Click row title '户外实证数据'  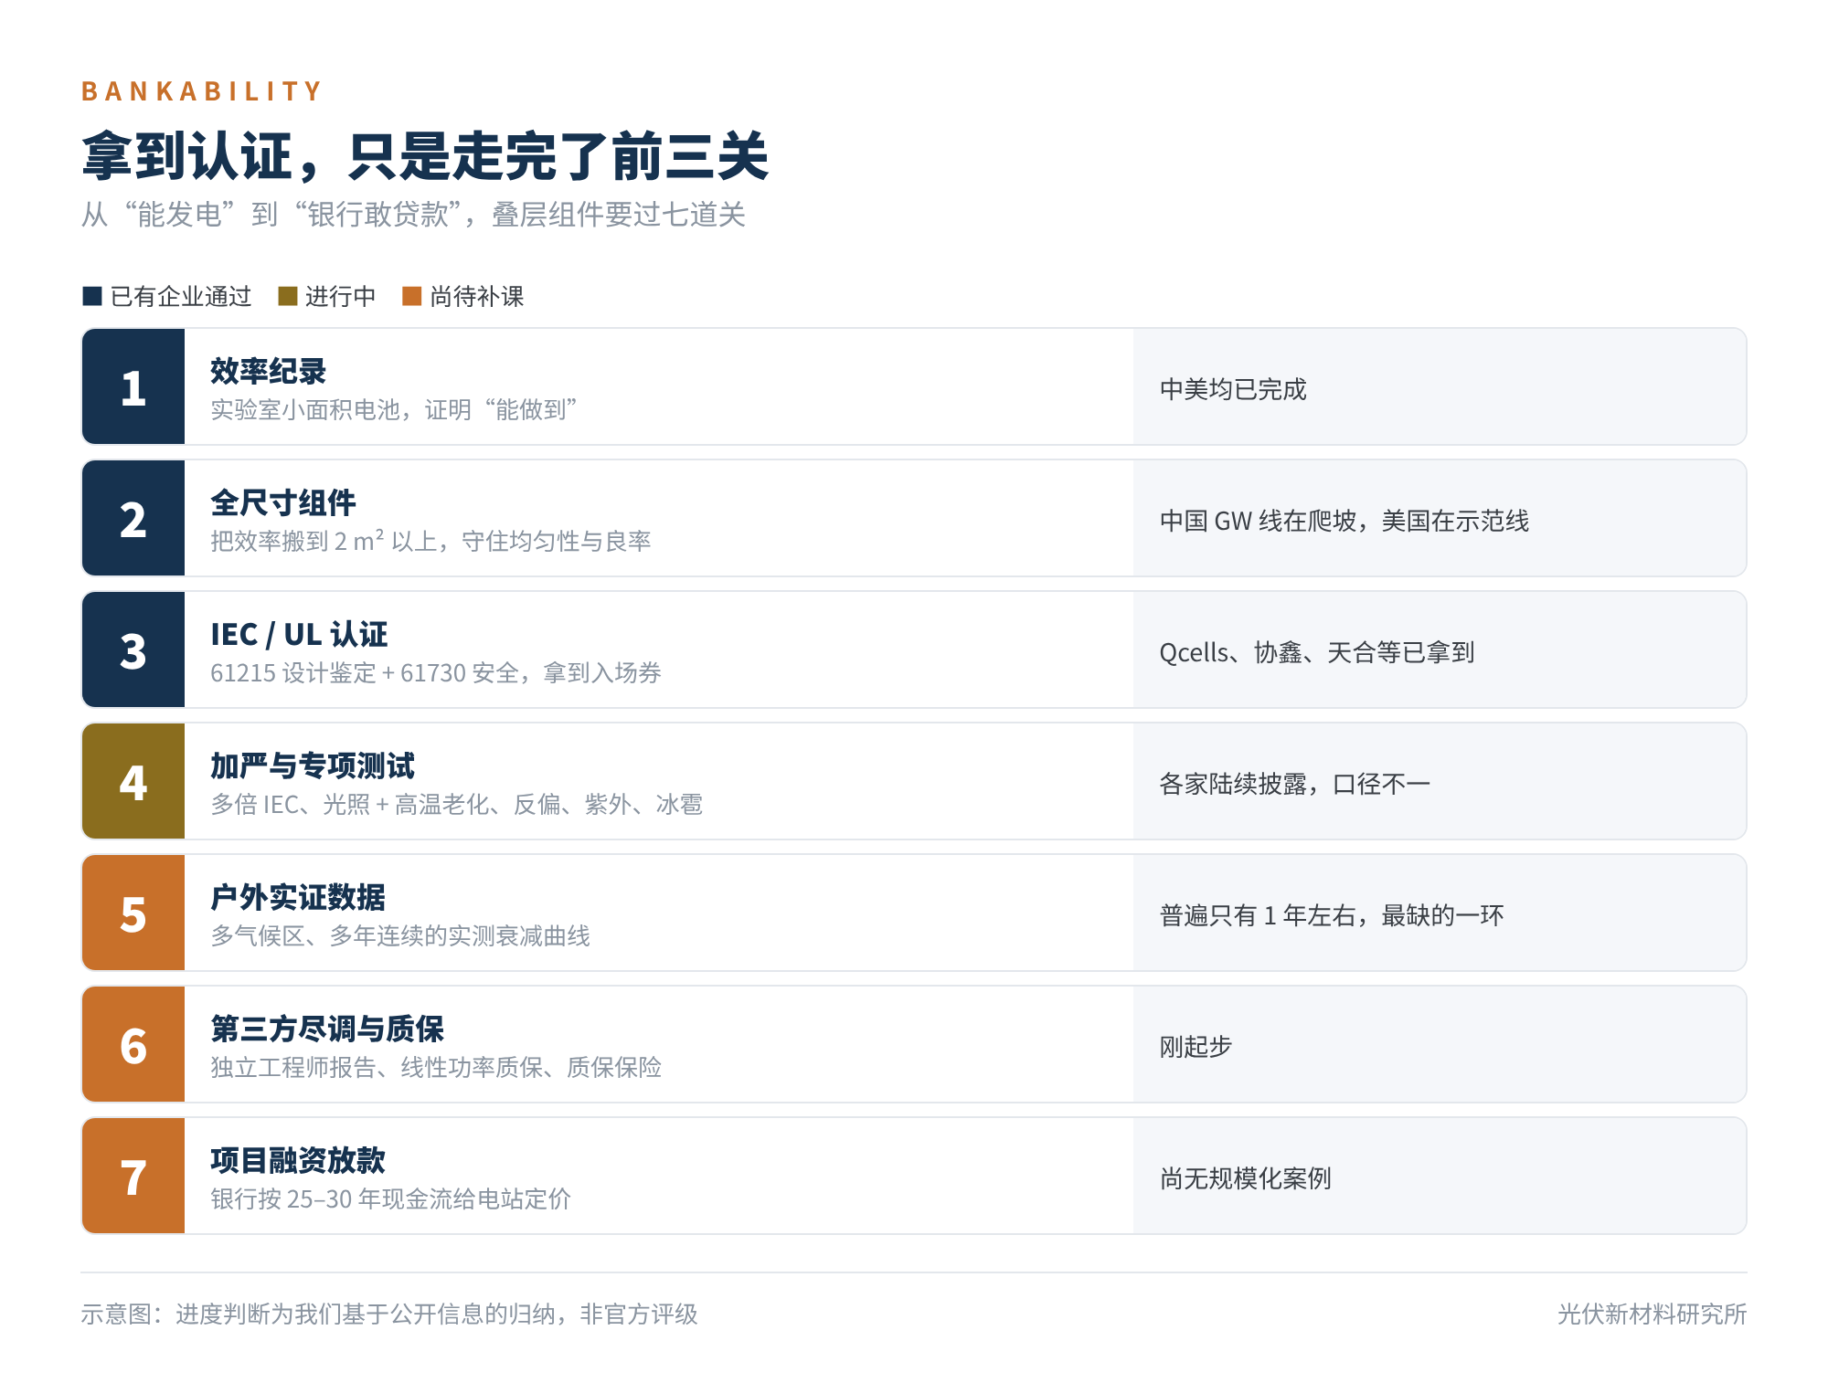coord(298,897)
